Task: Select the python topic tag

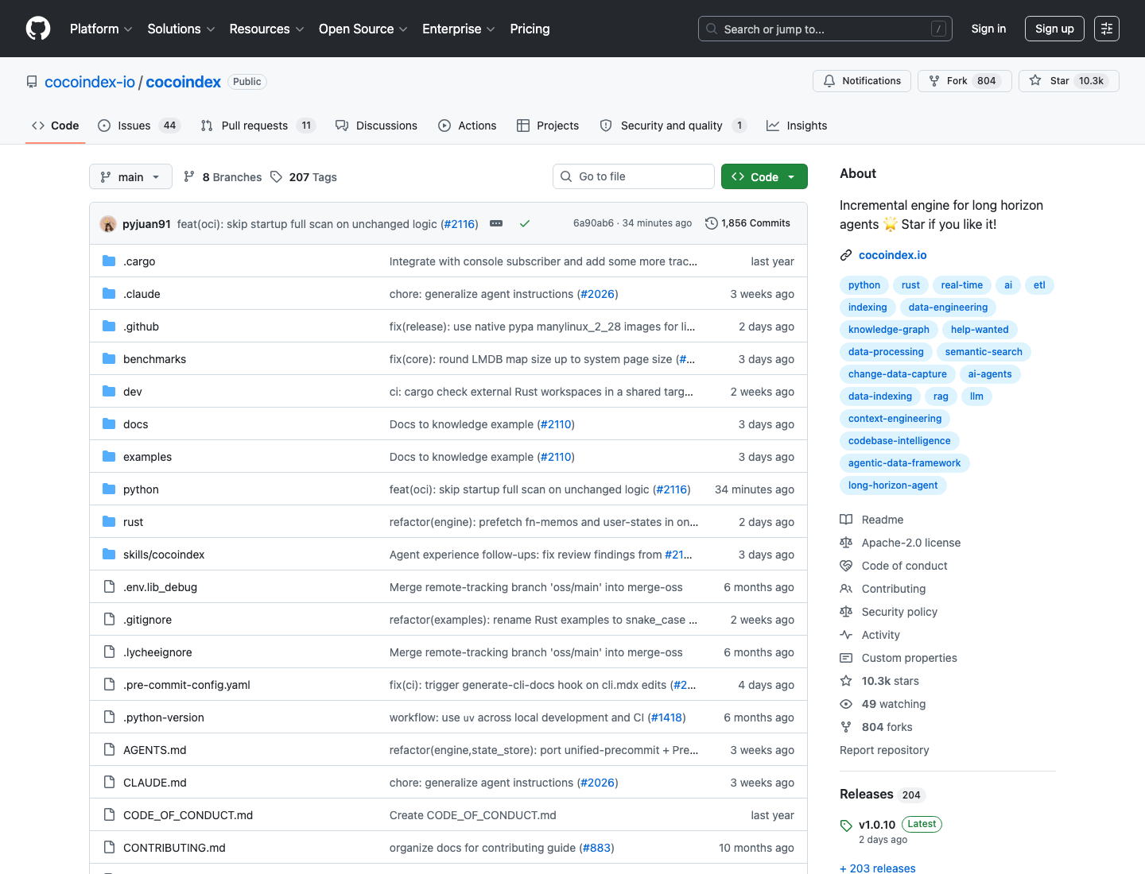Action: 864,285
